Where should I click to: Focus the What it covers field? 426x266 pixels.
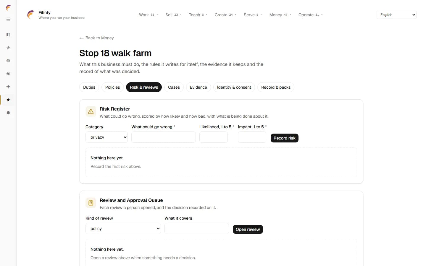[197, 228]
